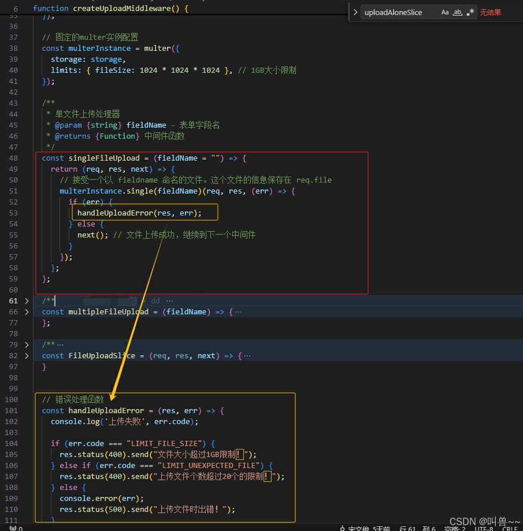The image size is (523, 531).
Task: Click 'multerInstance.single' on line 51
Action: click(x=106, y=191)
